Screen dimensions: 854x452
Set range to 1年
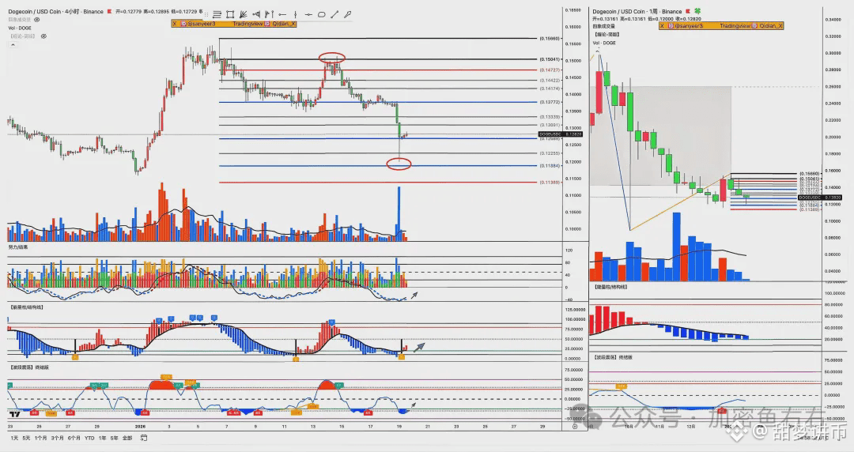coord(102,438)
